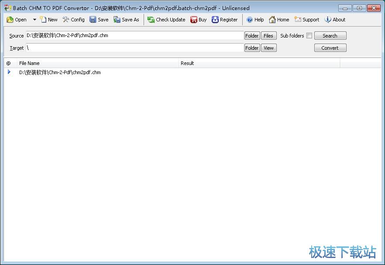Viewport: 385px width, 265px height.
Task: Create a New batch project
Action: pos(49,20)
